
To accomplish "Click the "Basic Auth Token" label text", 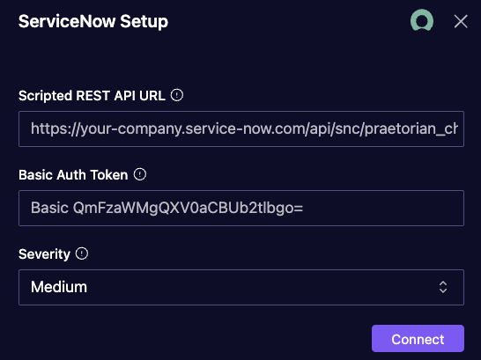I will [x=73, y=175].
